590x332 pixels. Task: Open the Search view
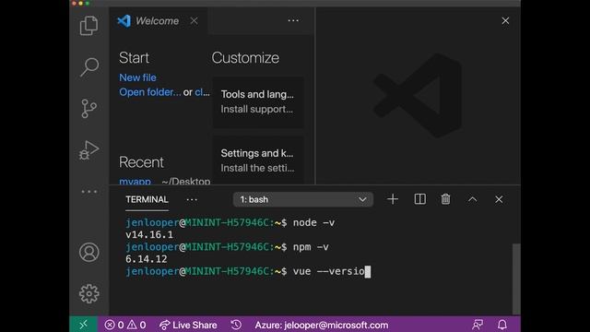(x=89, y=67)
